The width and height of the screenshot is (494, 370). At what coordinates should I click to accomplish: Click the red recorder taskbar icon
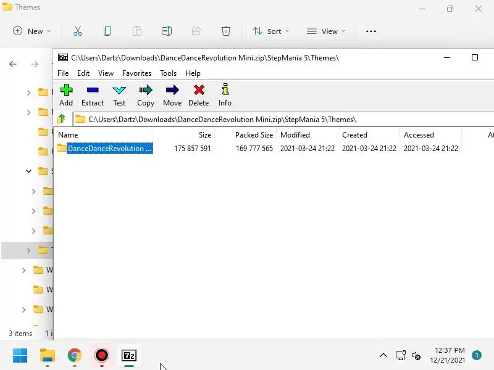[102, 356]
